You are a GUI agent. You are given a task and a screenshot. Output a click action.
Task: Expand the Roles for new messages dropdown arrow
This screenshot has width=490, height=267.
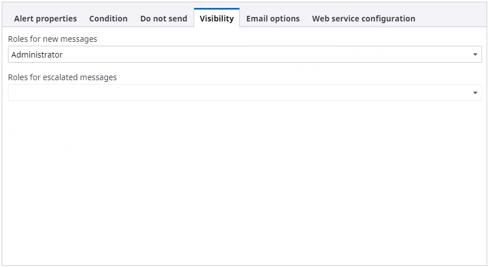pos(475,55)
